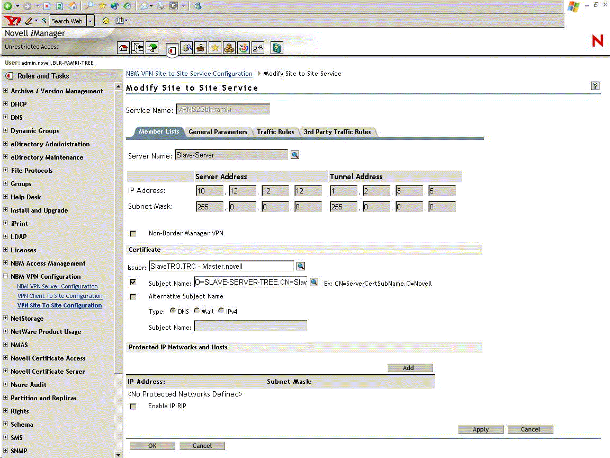Enable IP RIP checkbox

(x=133, y=407)
